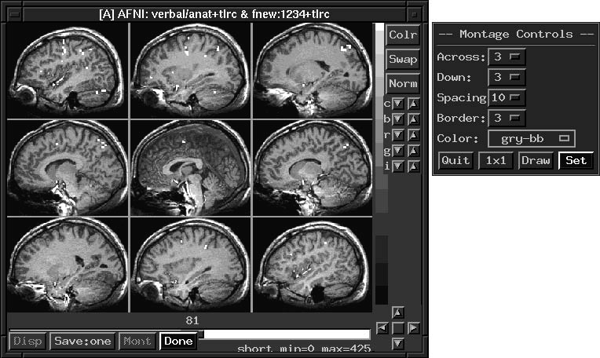Click the Set button in Montage Controls
Image resolution: width=600 pixels, height=358 pixels.
click(x=576, y=160)
